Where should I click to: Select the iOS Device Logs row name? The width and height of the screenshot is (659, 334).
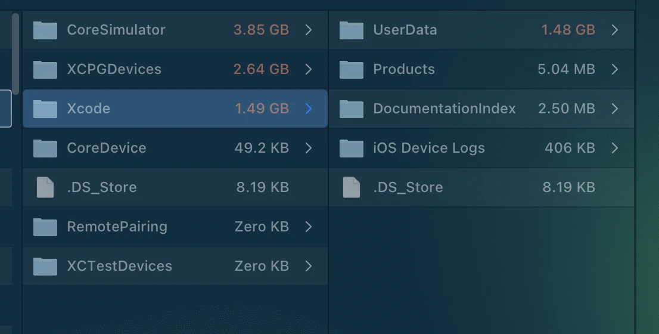pyautogui.click(x=428, y=148)
